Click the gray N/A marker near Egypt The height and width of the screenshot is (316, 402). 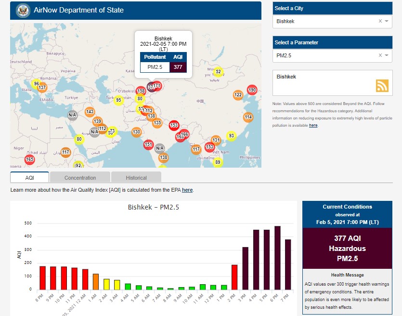[x=72, y=115]
